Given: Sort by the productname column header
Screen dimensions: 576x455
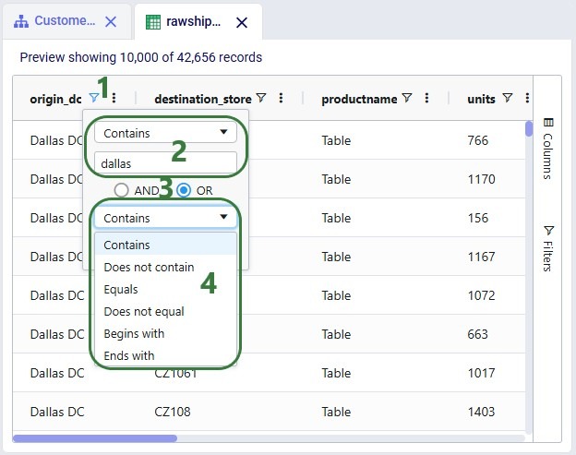Looking at the screenshot, I should [359, 99].
